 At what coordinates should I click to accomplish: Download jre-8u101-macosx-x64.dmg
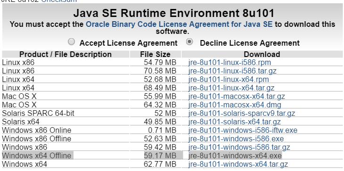point(235,105)
